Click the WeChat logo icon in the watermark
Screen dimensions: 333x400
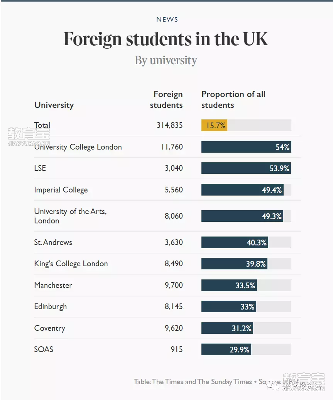pos(274,386)
